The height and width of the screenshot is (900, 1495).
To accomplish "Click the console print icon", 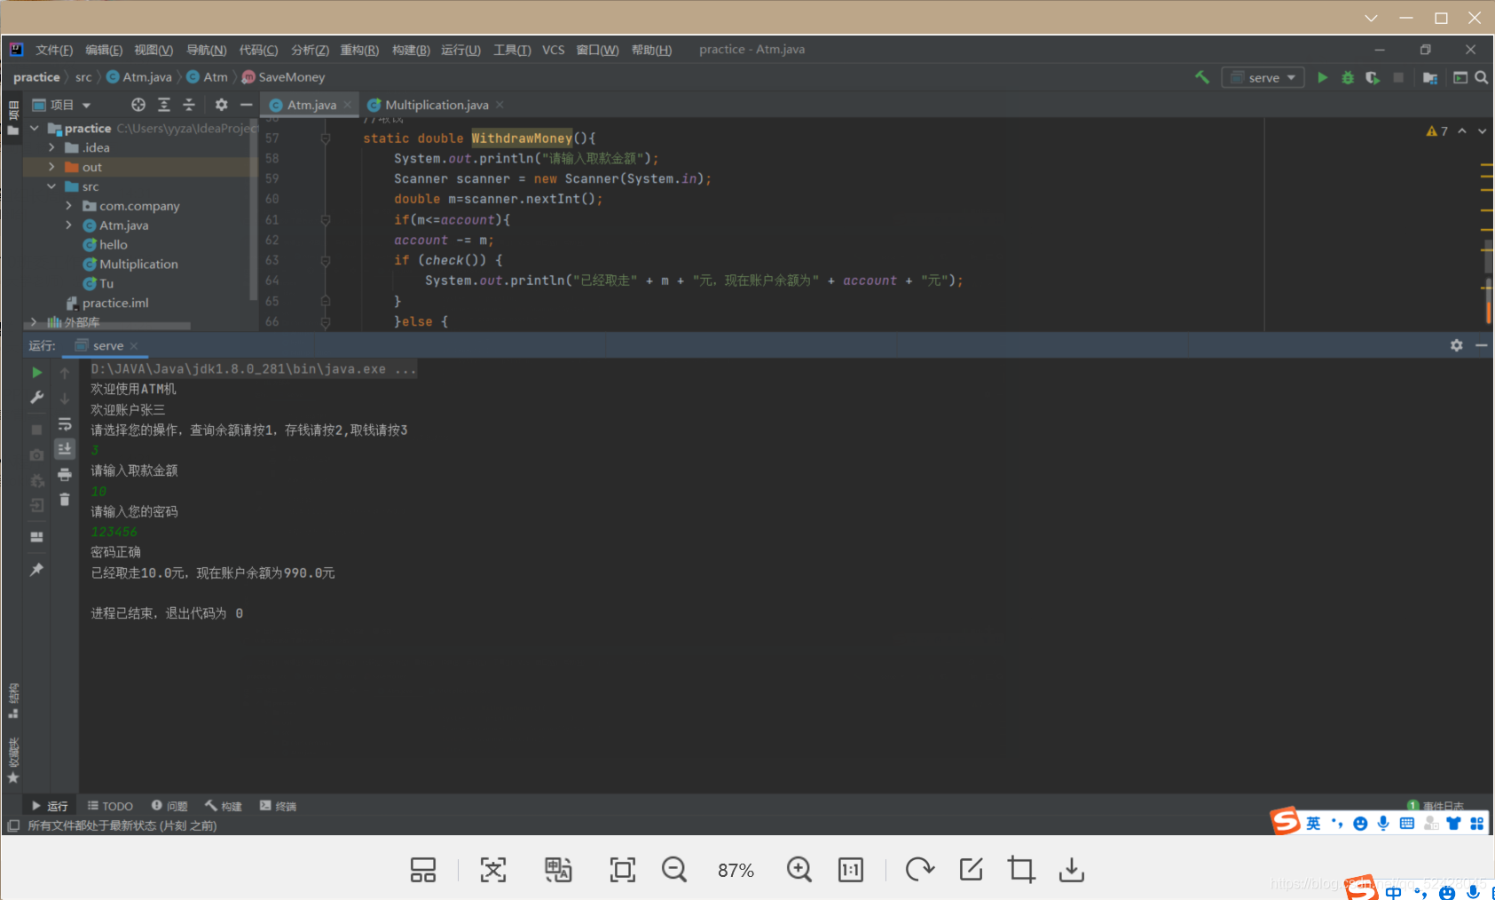I will pyautogui.click(x=65, y=475).
